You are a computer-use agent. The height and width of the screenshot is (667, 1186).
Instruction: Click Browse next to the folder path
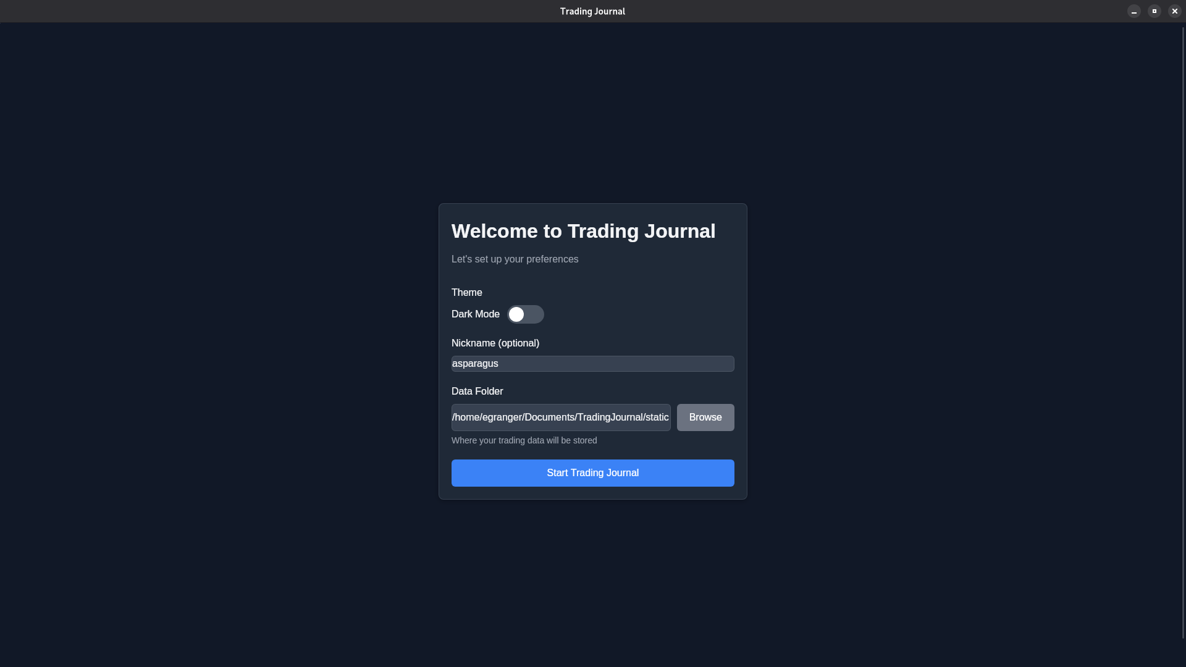click(x=705, y=417)
